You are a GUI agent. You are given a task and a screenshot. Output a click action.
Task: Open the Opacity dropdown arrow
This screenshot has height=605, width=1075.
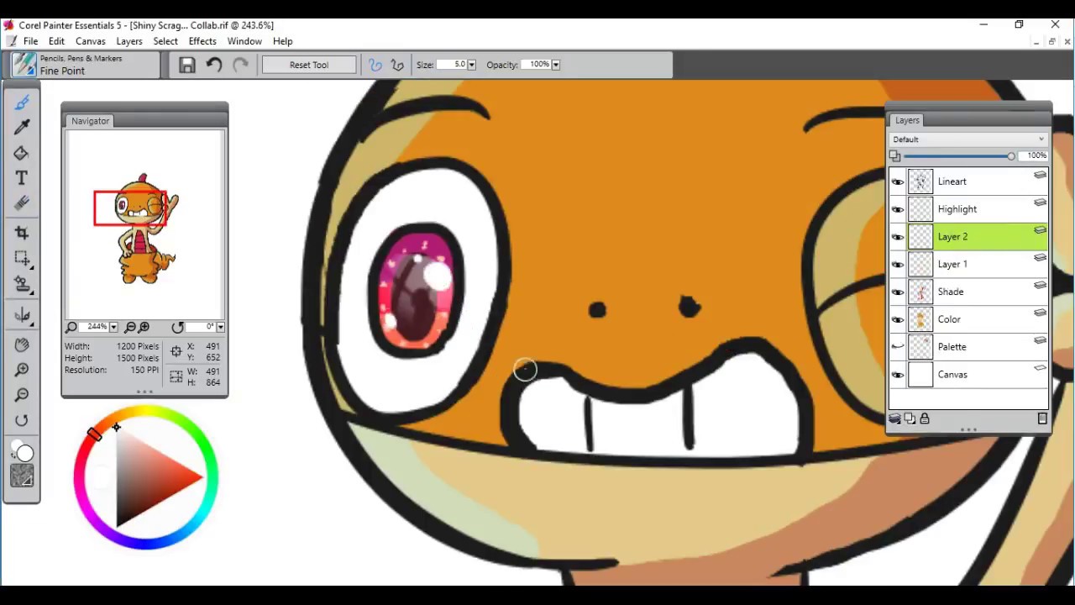tap(555, 65)
